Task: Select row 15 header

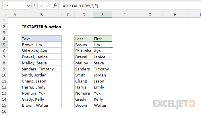Action: coord(4,105)
